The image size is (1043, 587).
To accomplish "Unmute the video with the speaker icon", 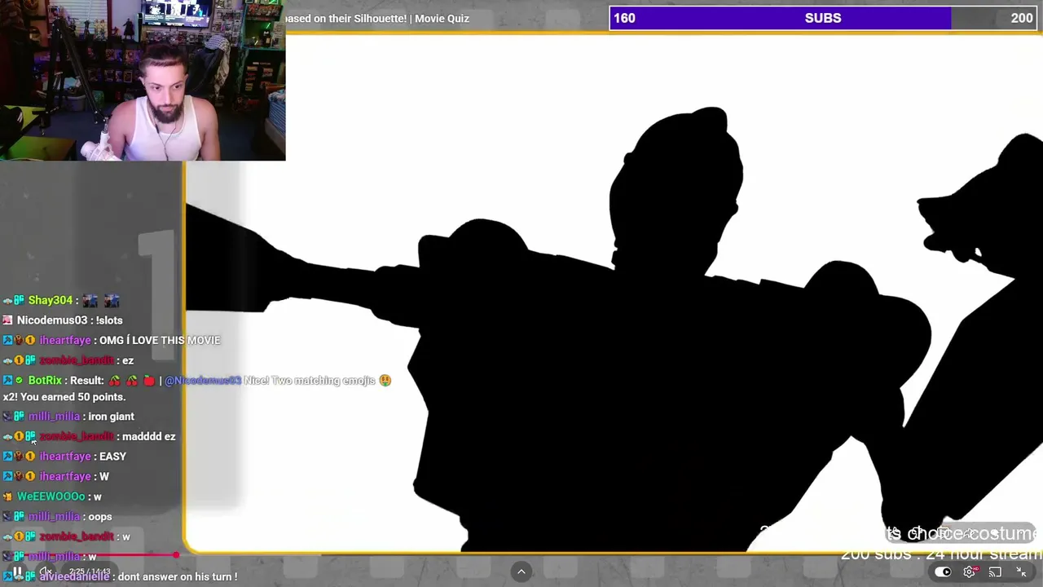I will (x=46, y=572).
